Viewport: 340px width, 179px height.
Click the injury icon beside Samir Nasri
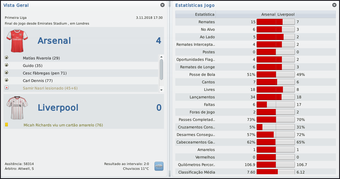point(6,88)
